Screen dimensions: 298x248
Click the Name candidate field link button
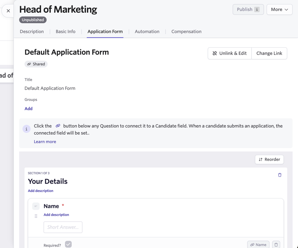(x=258, y=245)
